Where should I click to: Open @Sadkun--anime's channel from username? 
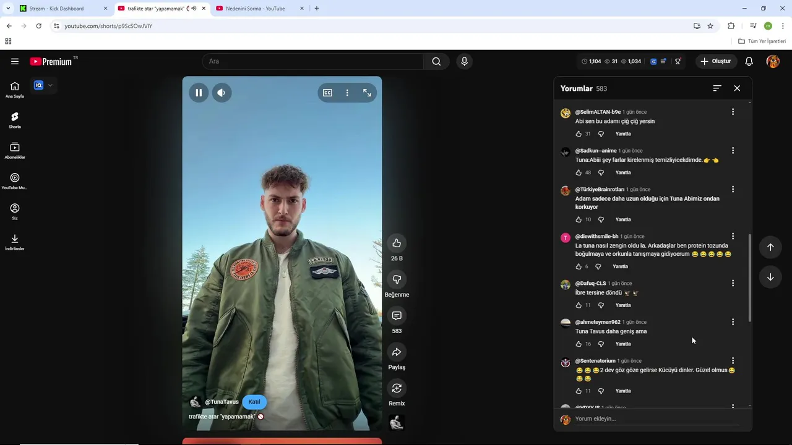point(596,151)
